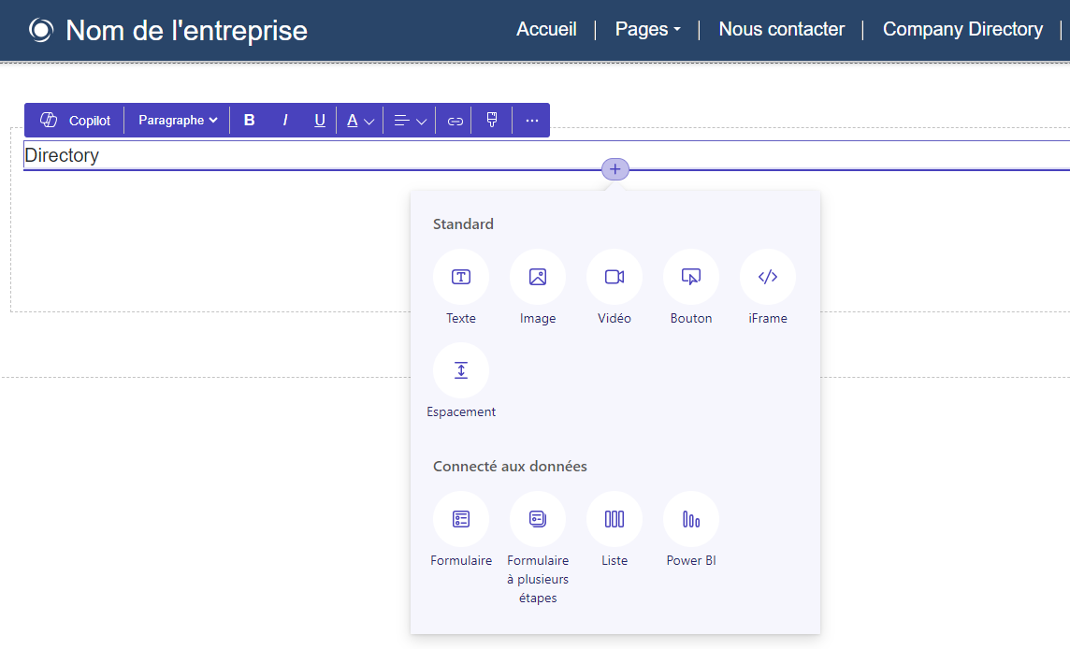This screenshot has height=649, width=1070.
Task: Add a Liste component
Action: (x=615, y=519)
